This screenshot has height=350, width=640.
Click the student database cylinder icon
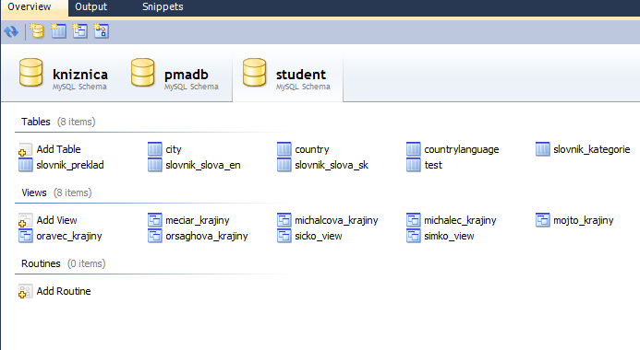254,73
